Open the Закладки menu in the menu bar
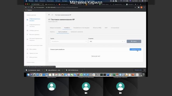The width and height of the screenshot is (172, 96). (64, 1)
